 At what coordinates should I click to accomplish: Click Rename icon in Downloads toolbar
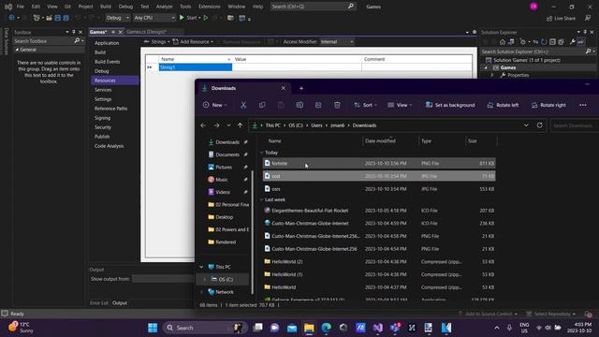299,105
